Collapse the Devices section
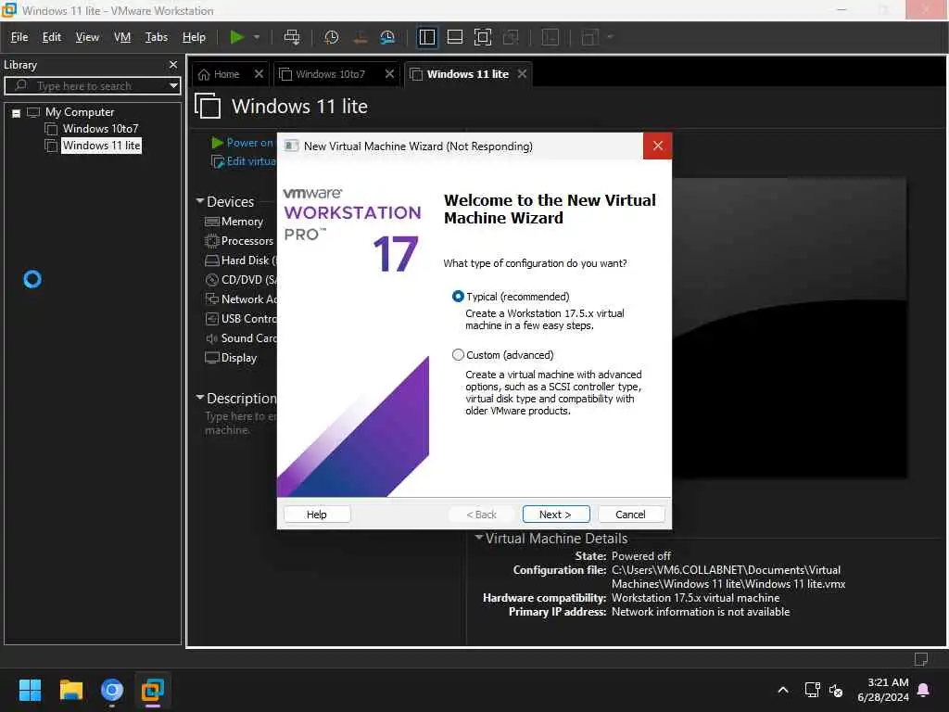Viewport: 949px width, 712px height. 200,201
